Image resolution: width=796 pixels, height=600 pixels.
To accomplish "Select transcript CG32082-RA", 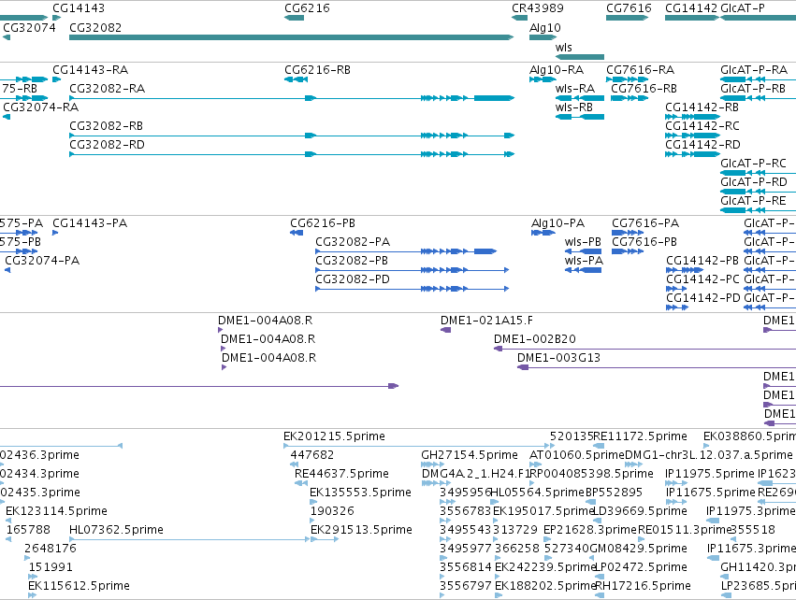I will click(x=292, y=98).
